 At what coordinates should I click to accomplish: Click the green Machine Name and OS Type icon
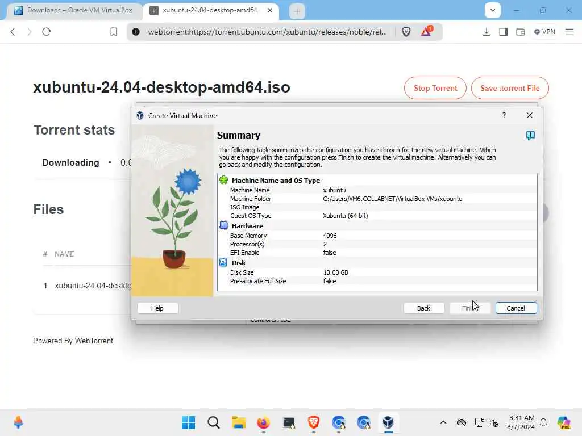click(224, 180)
